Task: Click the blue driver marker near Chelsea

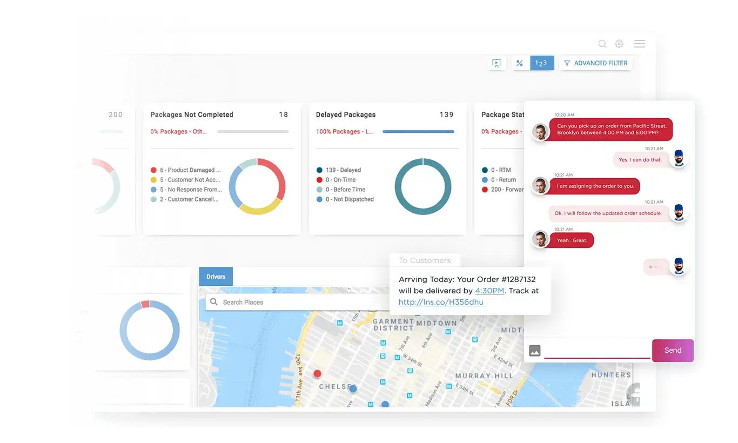Action: point(353,388)
